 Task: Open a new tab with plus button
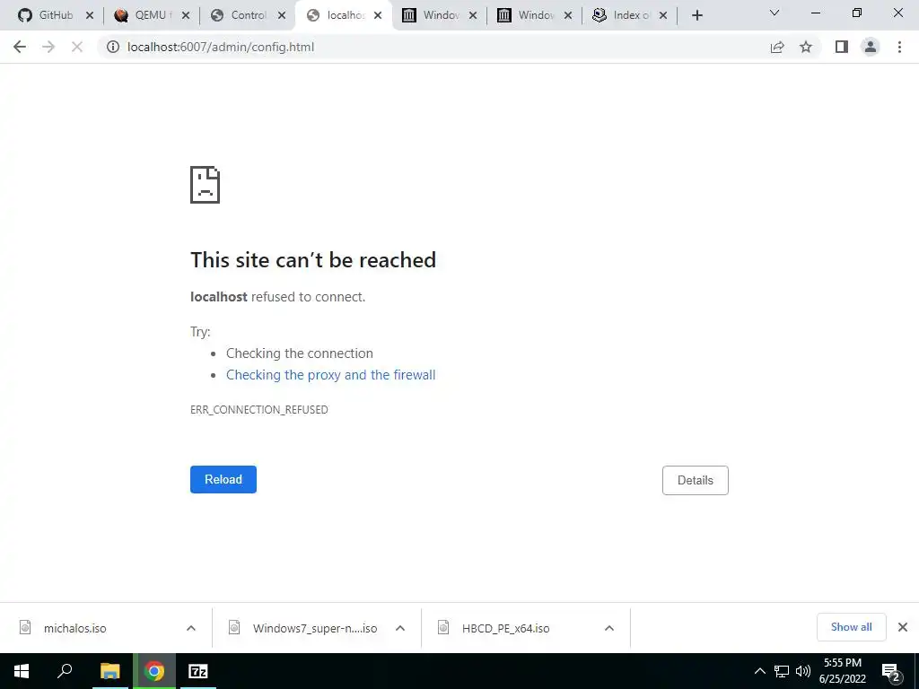tap(696, 15)
